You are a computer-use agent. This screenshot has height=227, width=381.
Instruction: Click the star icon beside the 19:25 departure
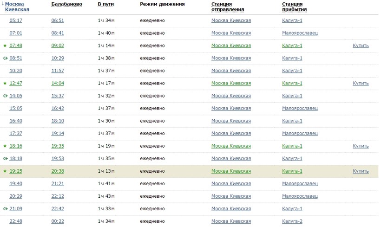click(x=5, y=171)
